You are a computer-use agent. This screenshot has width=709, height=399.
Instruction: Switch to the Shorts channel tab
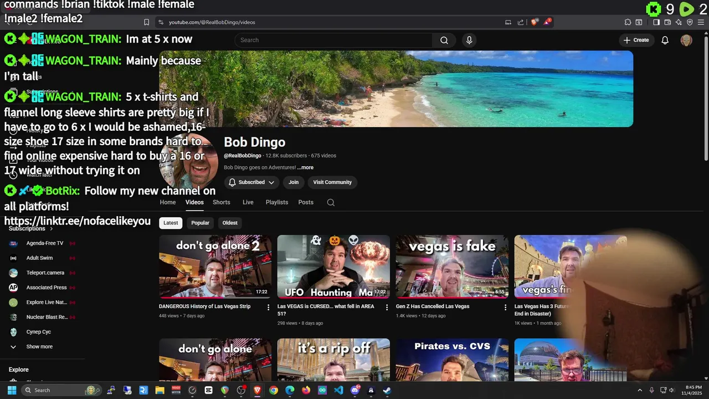coord(222,202)
